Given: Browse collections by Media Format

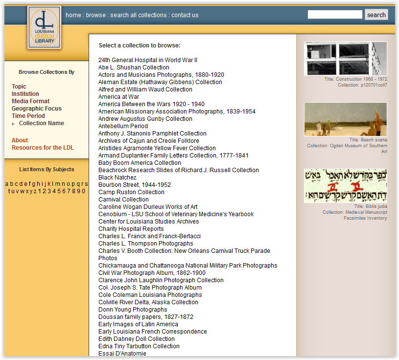Looking at the screenshot, I should (31, 101).
